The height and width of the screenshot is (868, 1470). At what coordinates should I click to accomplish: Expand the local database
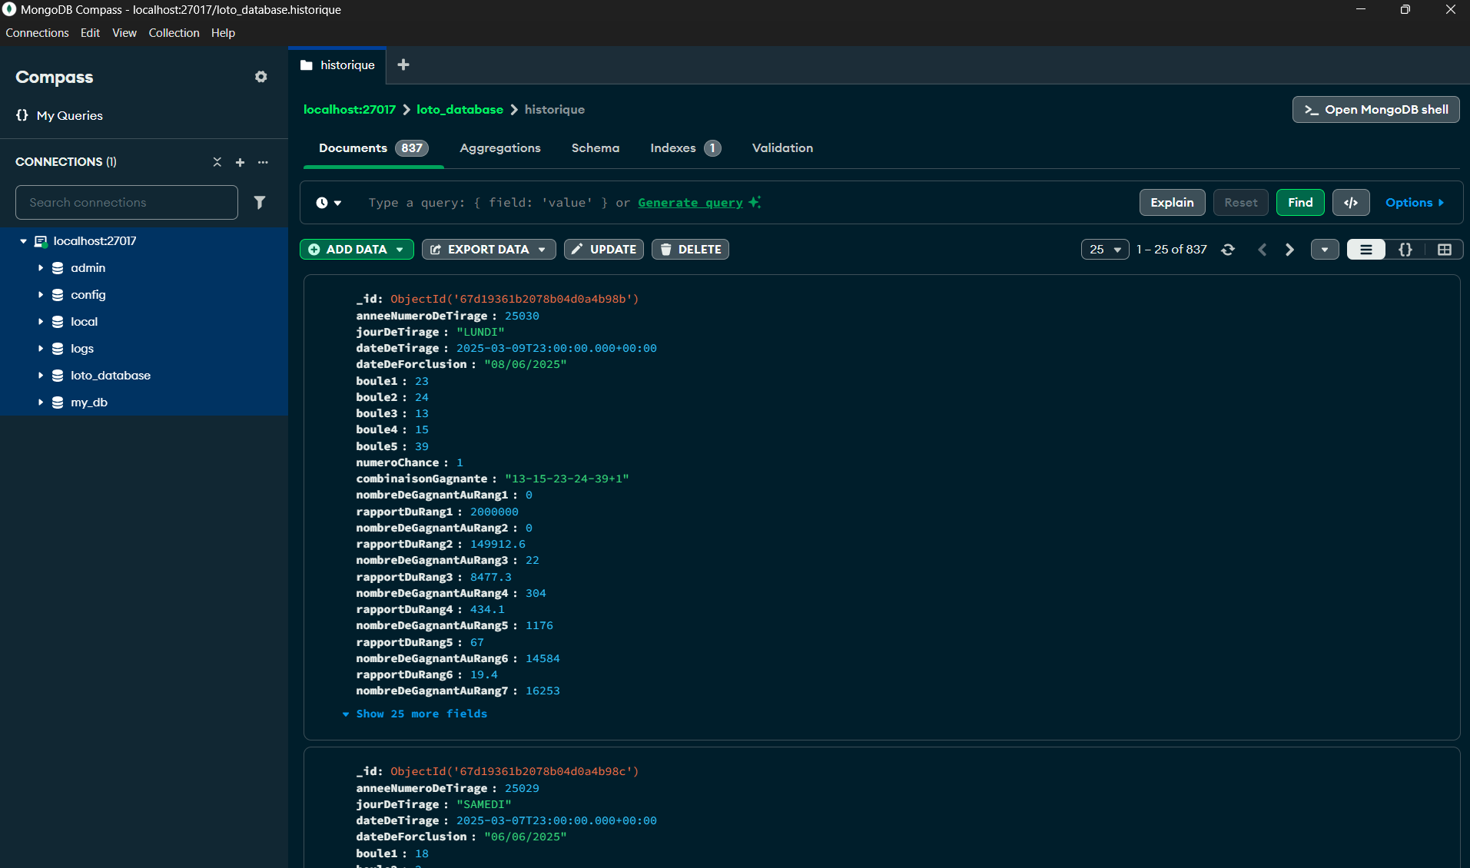(x=40, y=322)
